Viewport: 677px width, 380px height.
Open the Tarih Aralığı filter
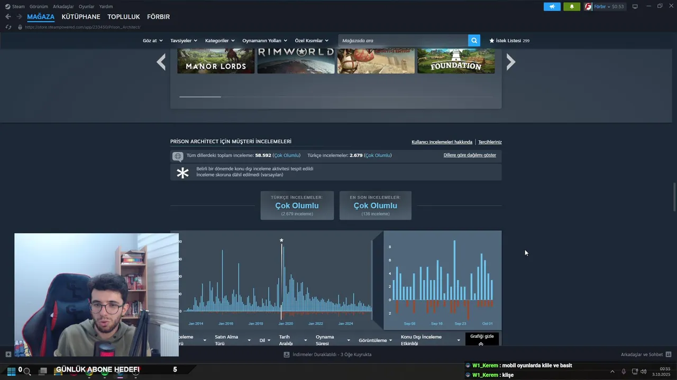click(293, 340)
